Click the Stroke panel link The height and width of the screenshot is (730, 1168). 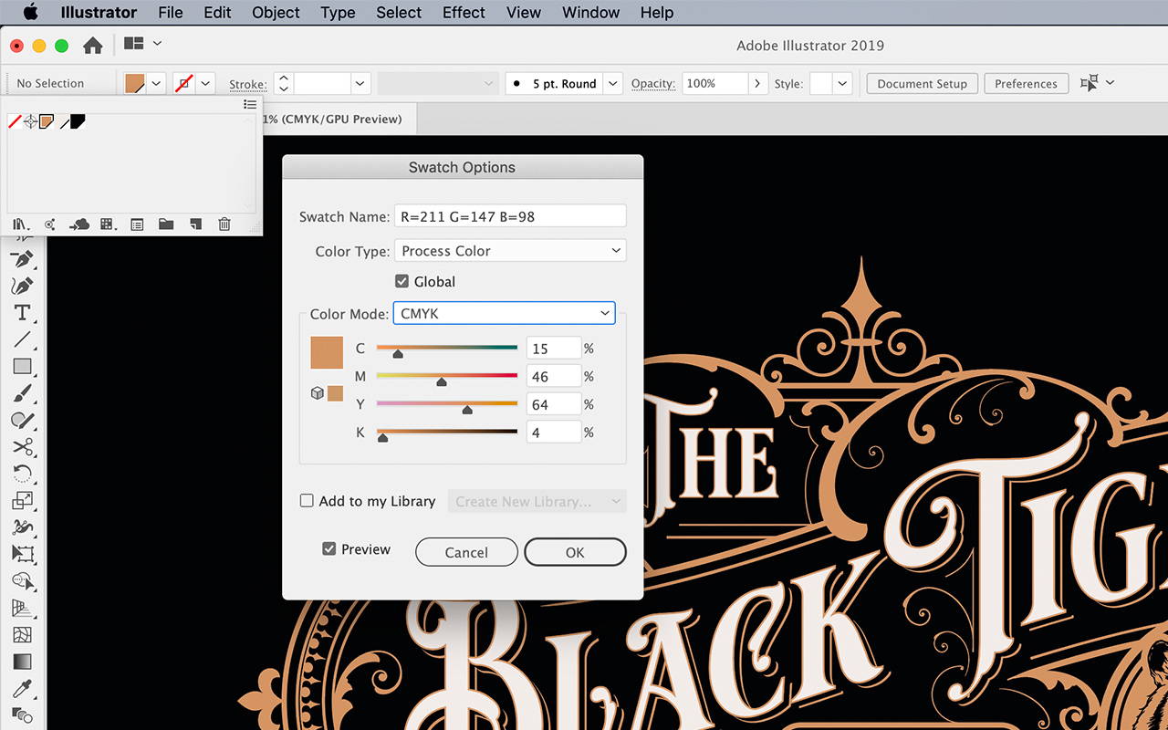(x=247, y=84)
